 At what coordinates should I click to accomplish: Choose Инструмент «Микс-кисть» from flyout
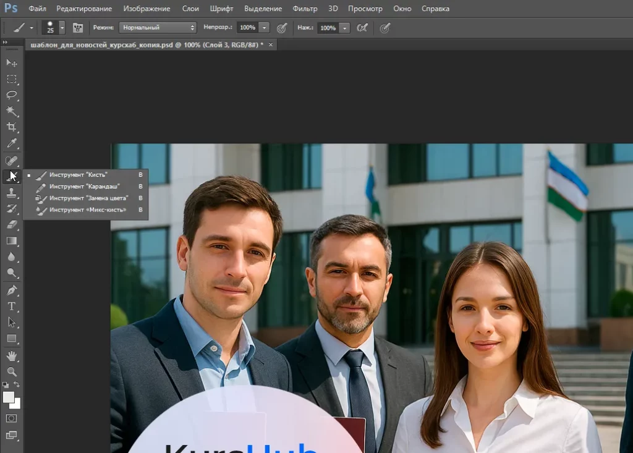coord(85,210)
